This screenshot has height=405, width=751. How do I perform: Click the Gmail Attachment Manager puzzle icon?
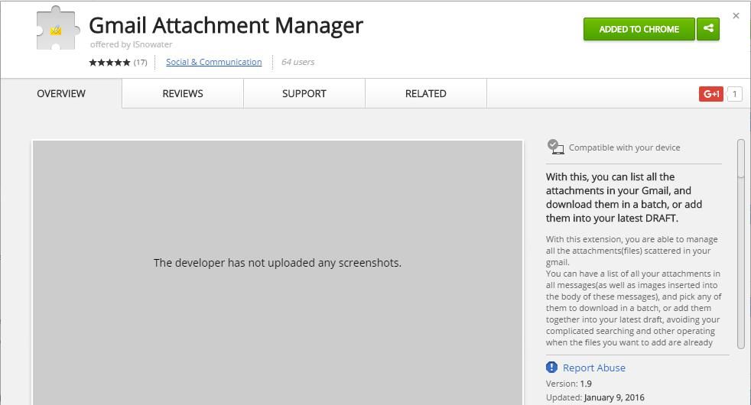pyautogui.click(x=58, y=28)
